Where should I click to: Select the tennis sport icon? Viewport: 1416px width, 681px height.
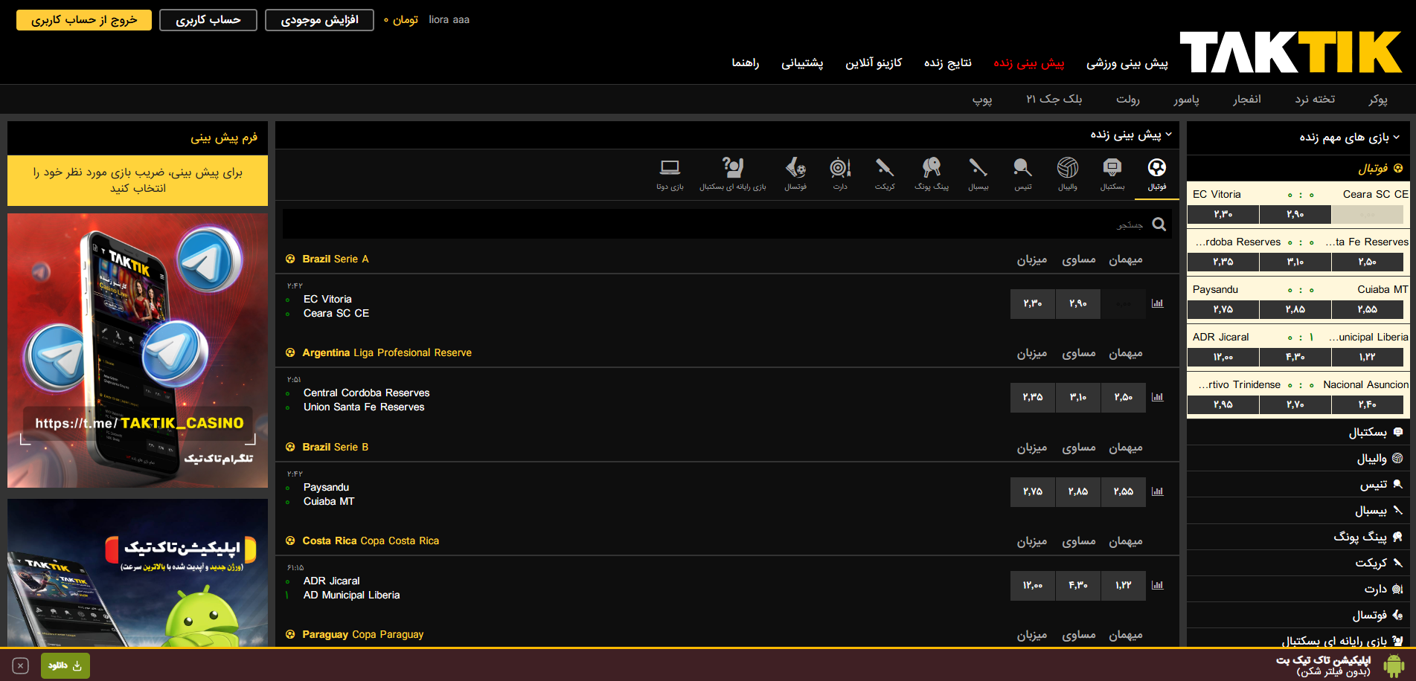(1022, 168)
